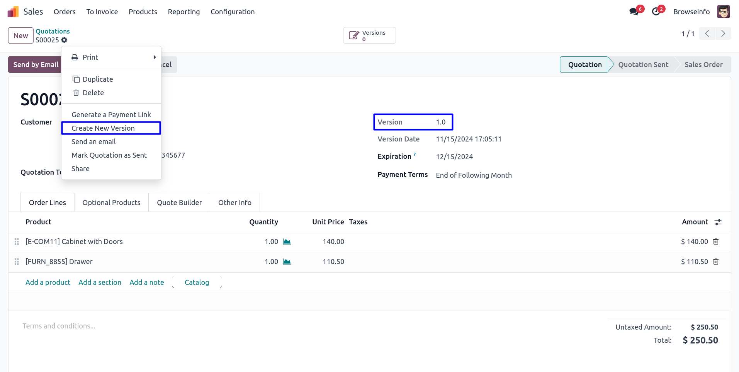Delete the Cabinet with Doors line
The height and width of the screenshot is (372, 739).
(x=716, y=242)
